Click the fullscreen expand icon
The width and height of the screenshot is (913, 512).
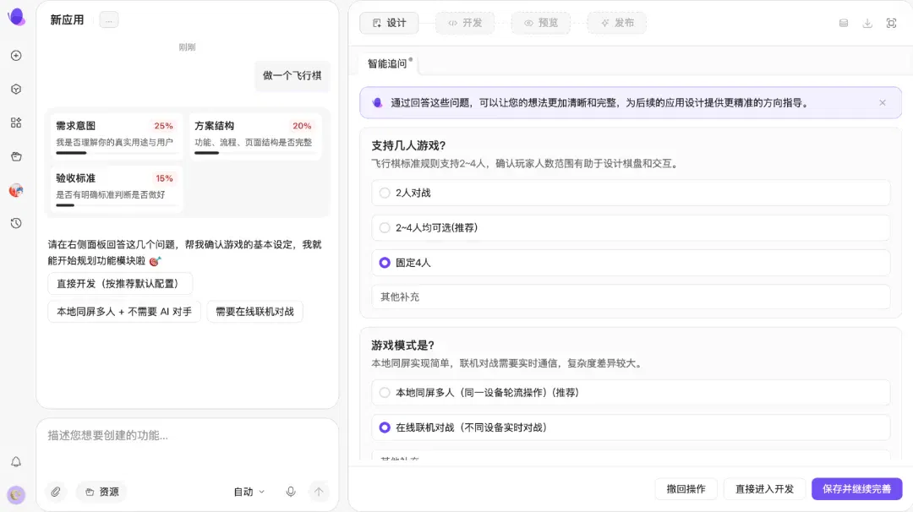click(891, 24)
